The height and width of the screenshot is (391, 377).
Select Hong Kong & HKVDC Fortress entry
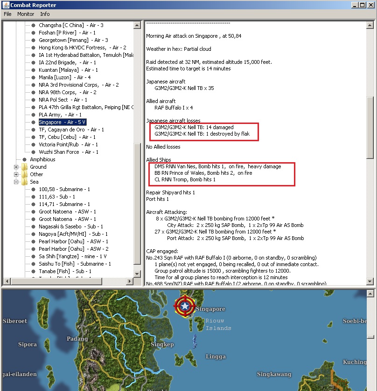[83, 48]
